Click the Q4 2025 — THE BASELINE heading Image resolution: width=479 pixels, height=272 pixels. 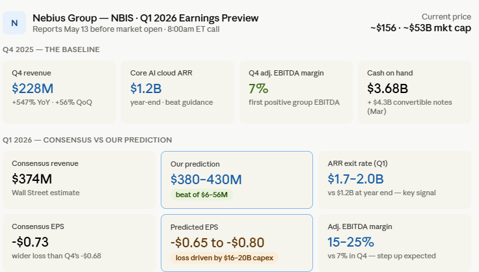(51, 49)
